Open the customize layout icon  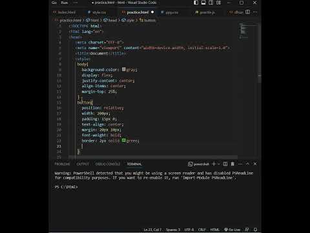pyautogui.click(x=218, y=3)
